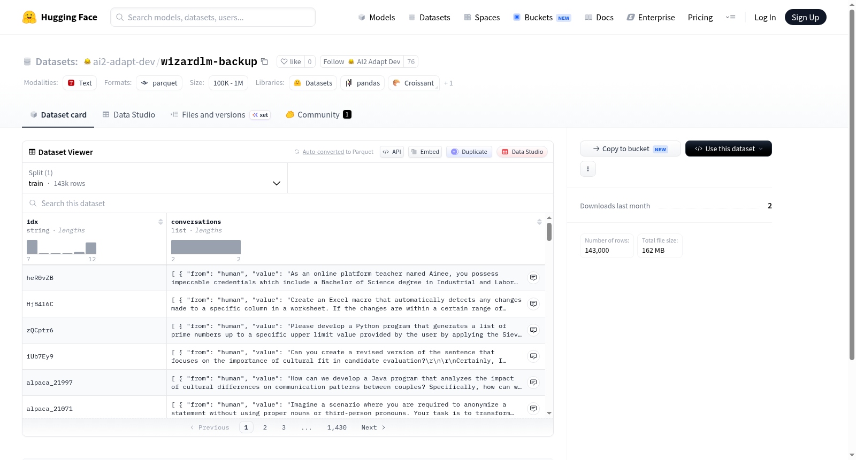
Task: Open expanded view for zQCptr6 row
Action: tap(533, 330)
